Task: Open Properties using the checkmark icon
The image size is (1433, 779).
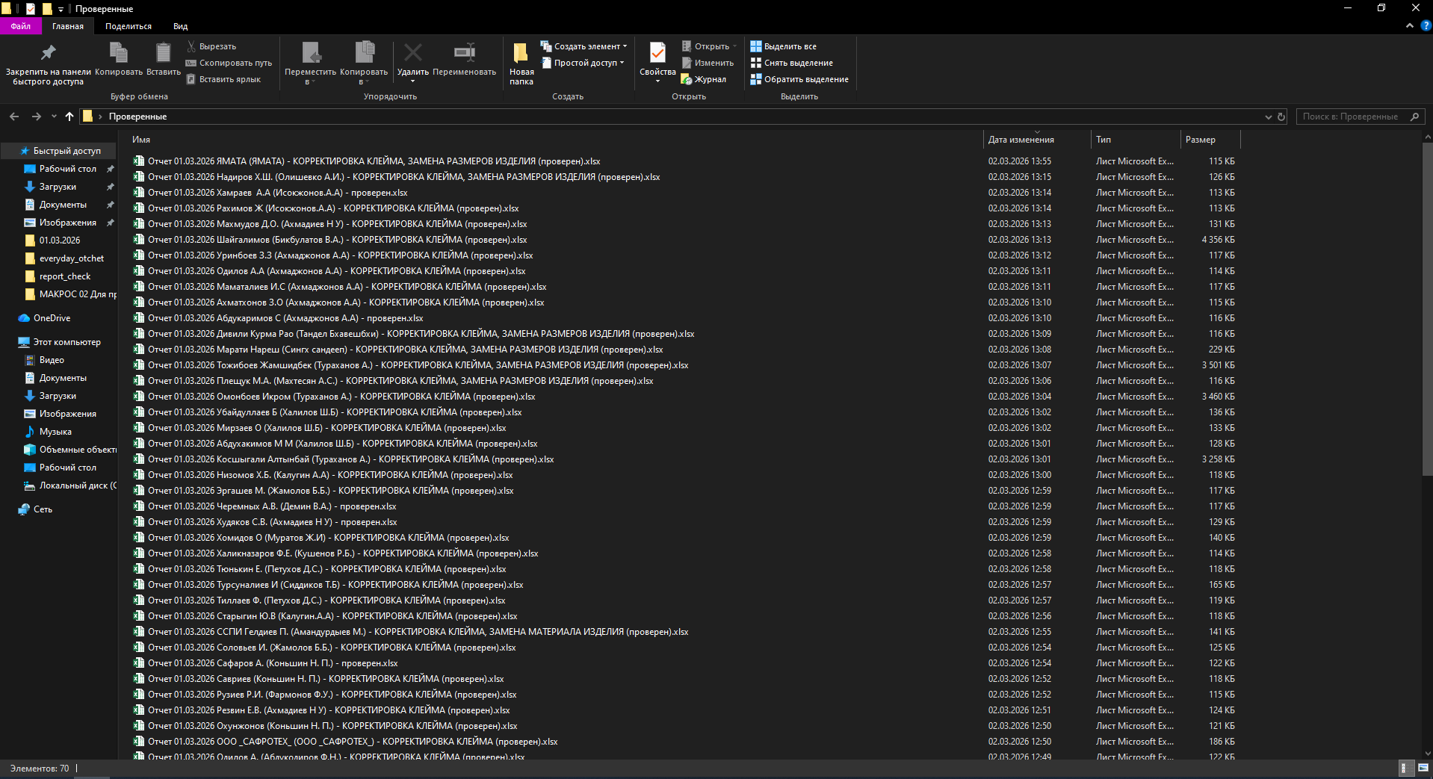Action: (x=657, y=53)
